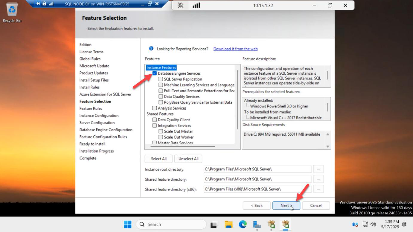413x232 pixels.
Task: Tick the Data Quality Client checkbox
Action: coord(155,120)
